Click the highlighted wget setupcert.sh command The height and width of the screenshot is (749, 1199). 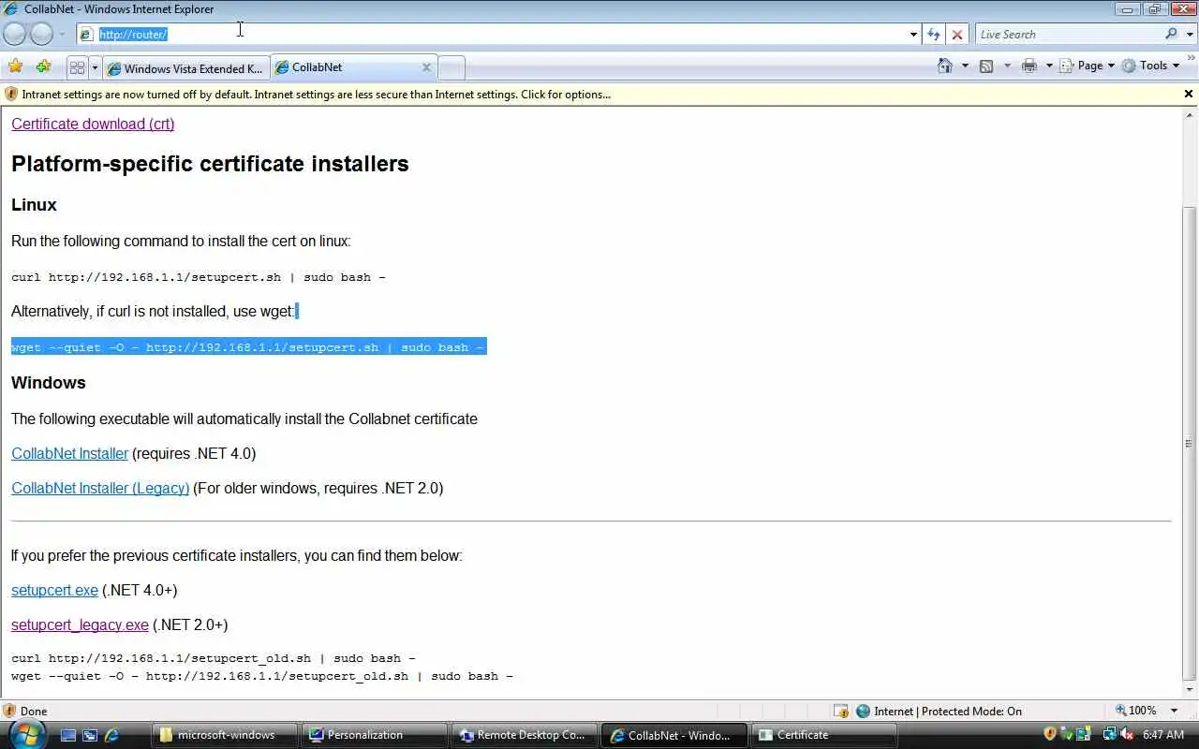pos(248,347)
